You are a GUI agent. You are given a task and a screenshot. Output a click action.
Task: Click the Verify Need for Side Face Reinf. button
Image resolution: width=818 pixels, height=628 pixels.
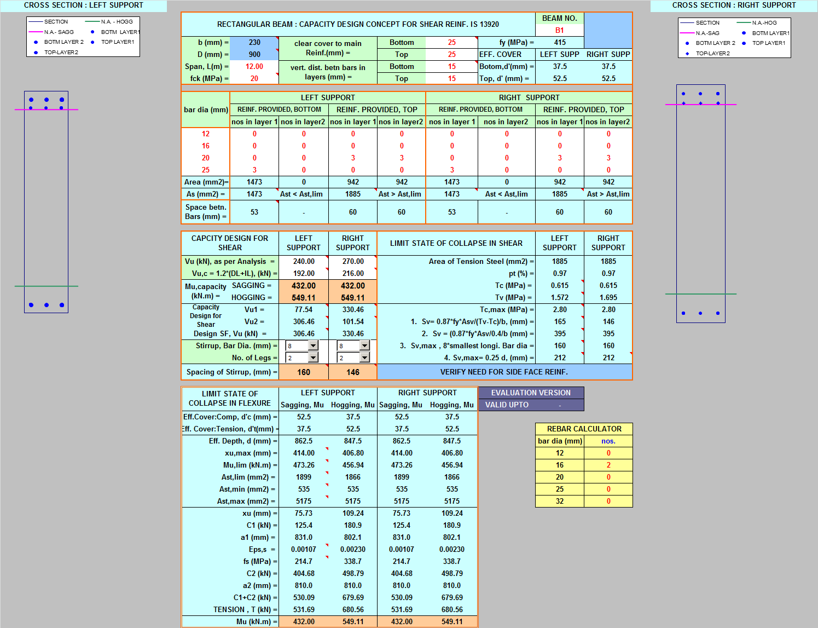(x=504, y=372)
